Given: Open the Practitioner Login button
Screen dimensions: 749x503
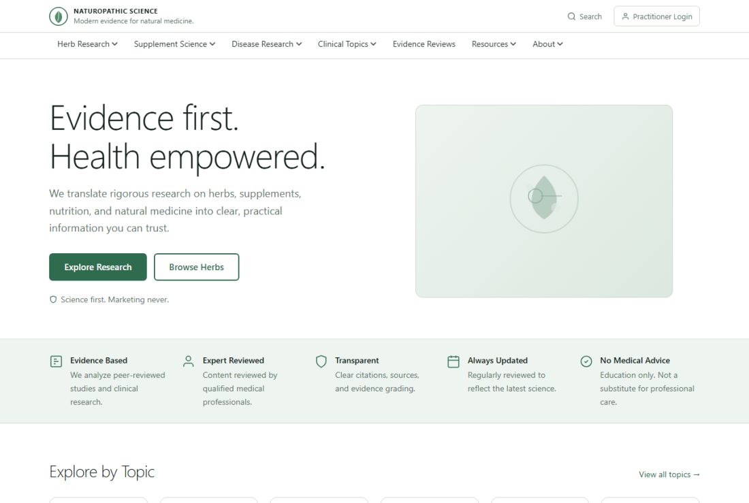Looking at the screenshot, I should click(x=657, y=16).
